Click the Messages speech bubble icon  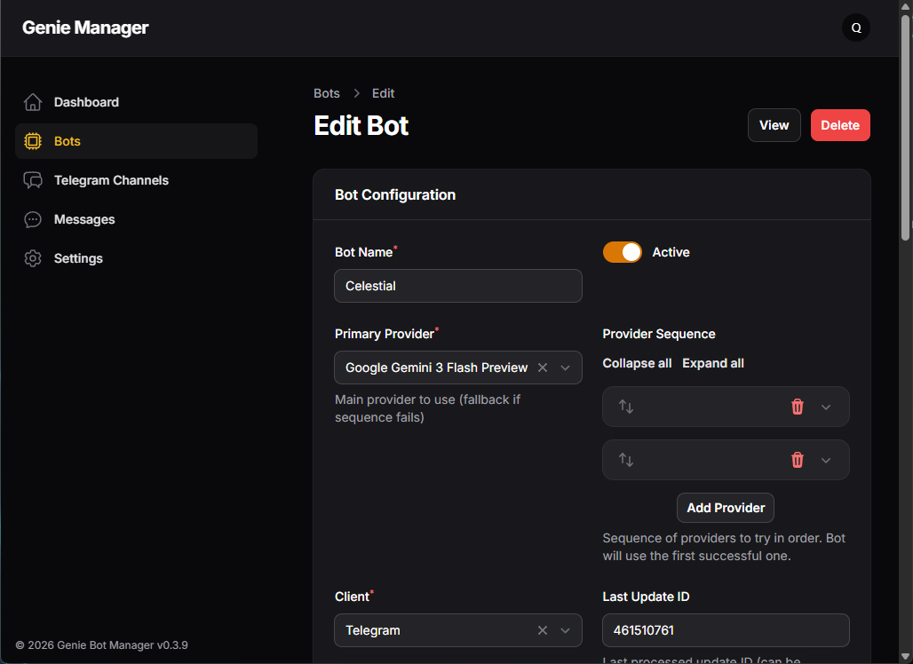[x=33, y=219]
